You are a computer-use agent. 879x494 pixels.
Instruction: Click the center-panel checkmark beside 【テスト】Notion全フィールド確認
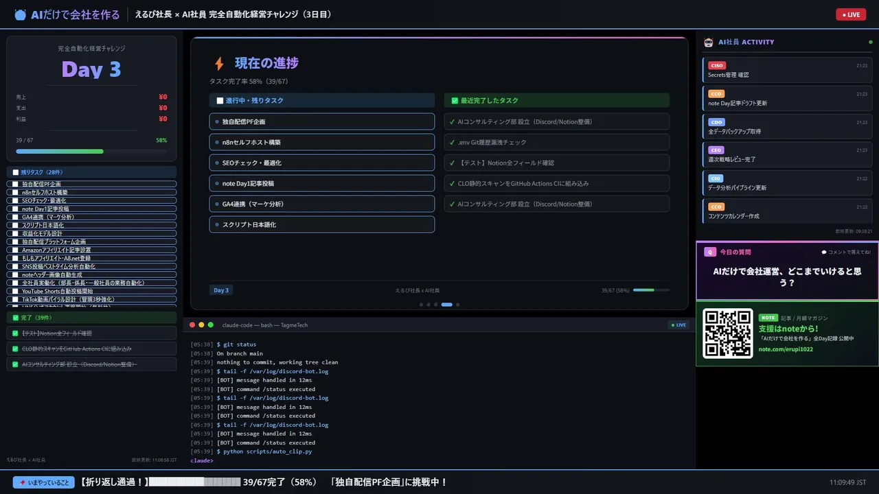coord(452,163)
